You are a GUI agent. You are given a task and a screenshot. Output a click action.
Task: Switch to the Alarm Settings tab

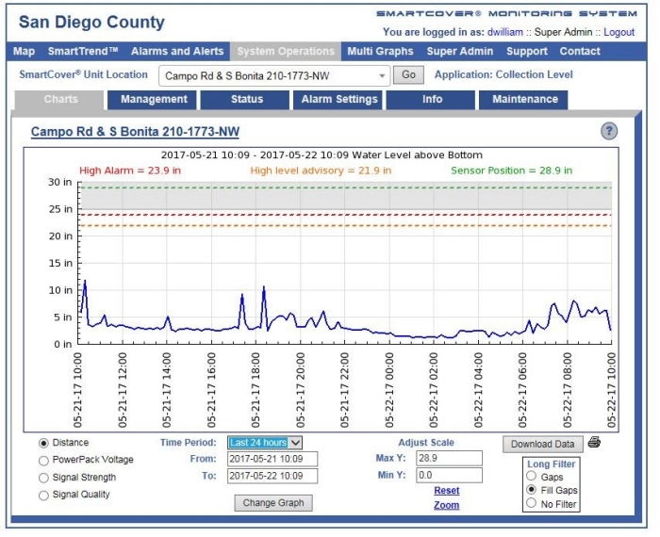pyautogui.click(x=339, y=99)
